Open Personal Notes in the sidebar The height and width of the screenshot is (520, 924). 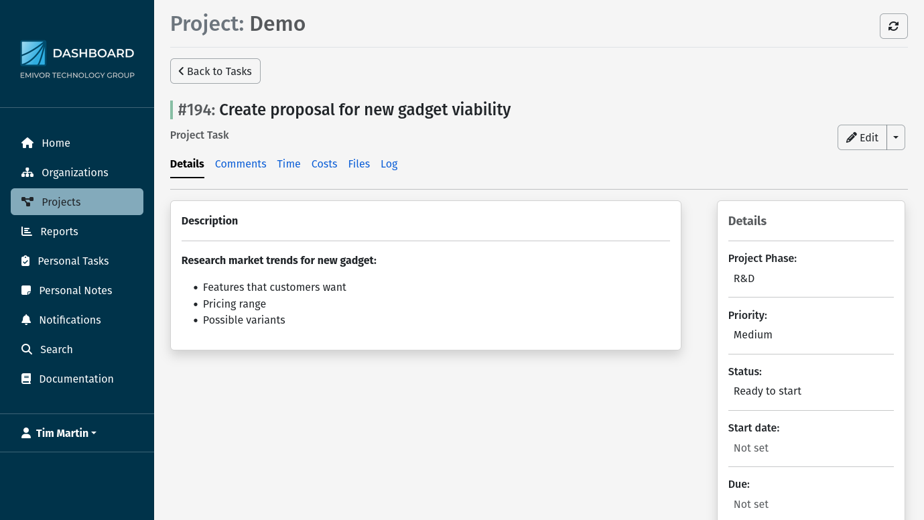pyautogui.click(x=77, y=290)
